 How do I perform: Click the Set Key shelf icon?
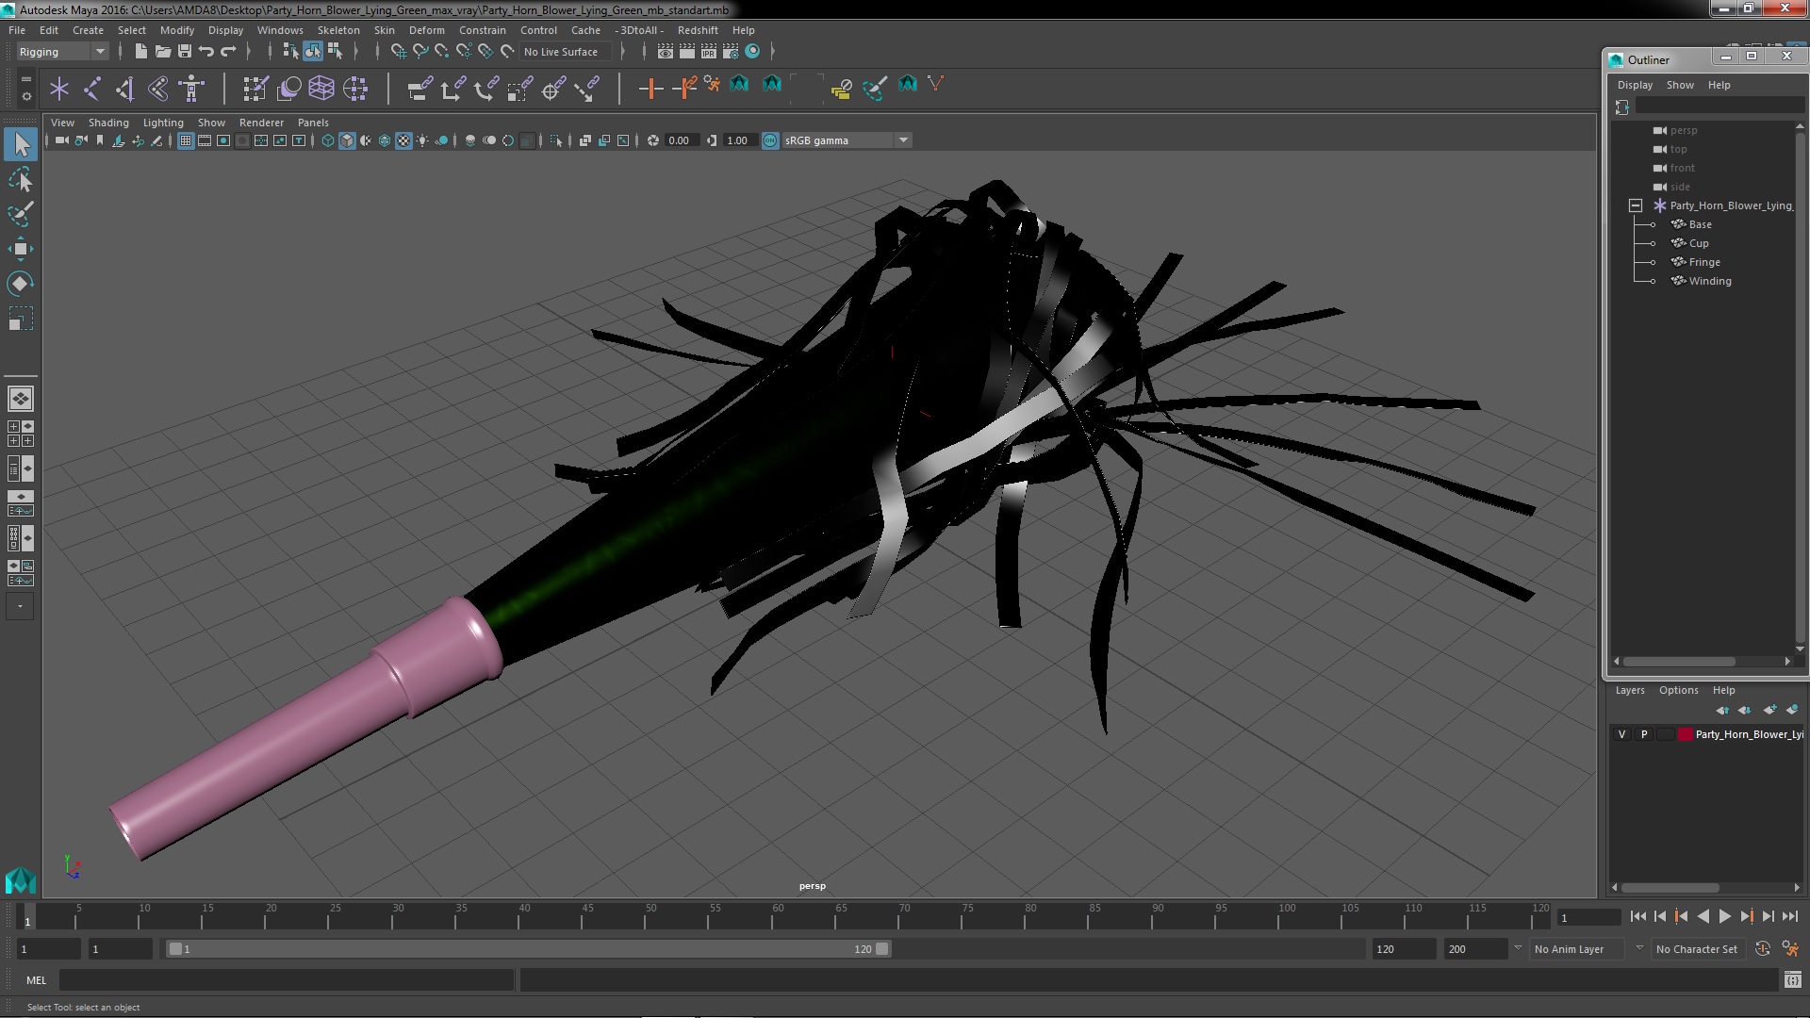(650, 89)
